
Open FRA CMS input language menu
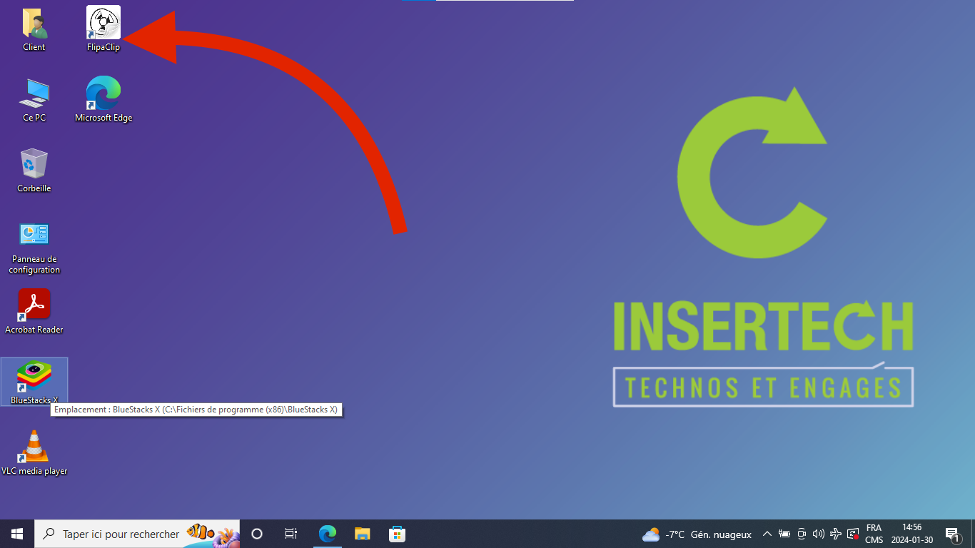click(874, 534)
